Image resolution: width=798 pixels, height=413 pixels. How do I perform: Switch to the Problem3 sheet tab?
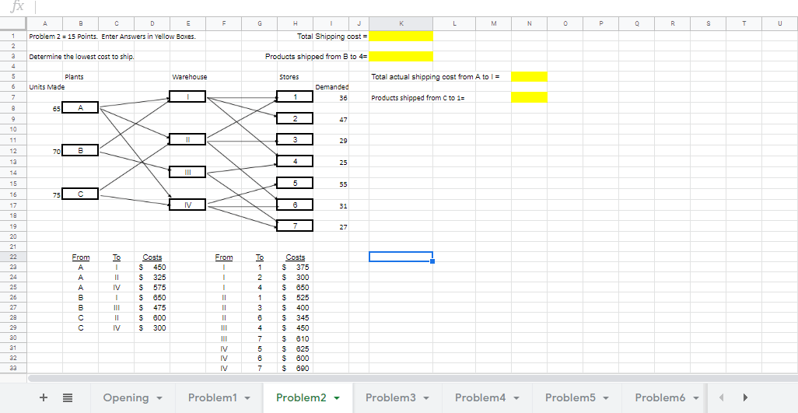[x=391, y=397]
